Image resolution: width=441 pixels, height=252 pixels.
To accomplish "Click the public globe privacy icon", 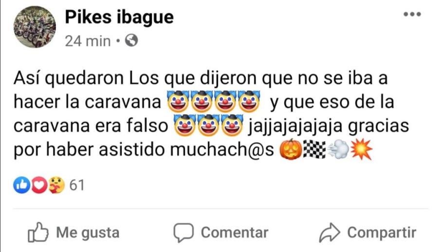I will [x=131, y=40].
